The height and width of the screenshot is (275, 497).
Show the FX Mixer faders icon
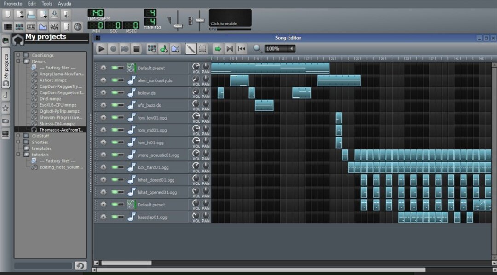(x=54, y=27)
